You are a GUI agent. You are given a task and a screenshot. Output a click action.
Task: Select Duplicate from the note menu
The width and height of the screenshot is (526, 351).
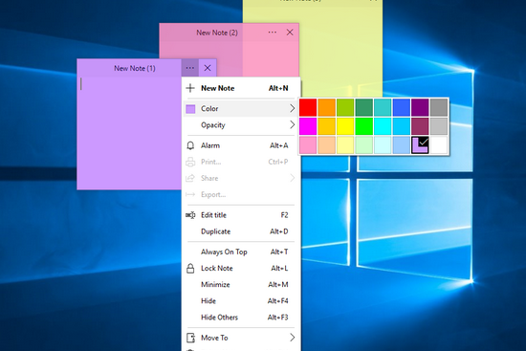240,231
